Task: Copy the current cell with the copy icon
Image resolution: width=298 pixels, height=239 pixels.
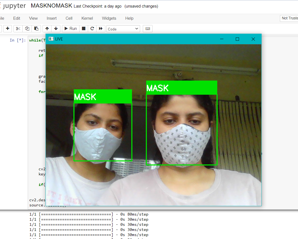Action: tap(27, 28)
